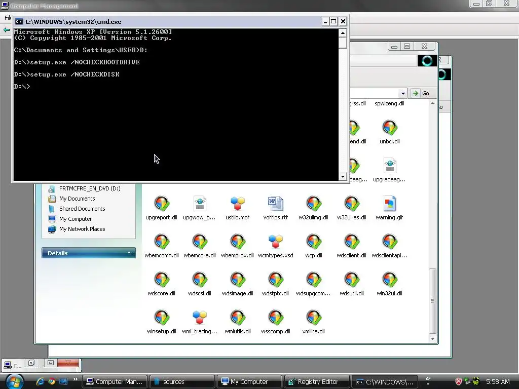Click scroll up arrow in cmd window

[343, 33]
